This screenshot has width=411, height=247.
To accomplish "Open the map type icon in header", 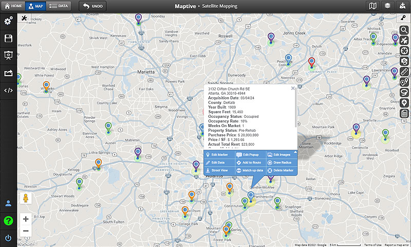I will (x=373, y=6).
